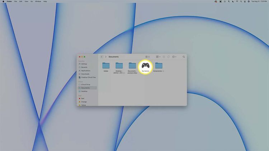Screen dimensions: 269x151
Task: Go forward with the right chevron button
Action: click(x=105, y=57)
